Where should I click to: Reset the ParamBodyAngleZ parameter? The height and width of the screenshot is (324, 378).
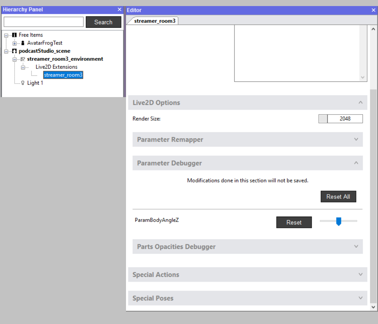click(x=294, y=222)
